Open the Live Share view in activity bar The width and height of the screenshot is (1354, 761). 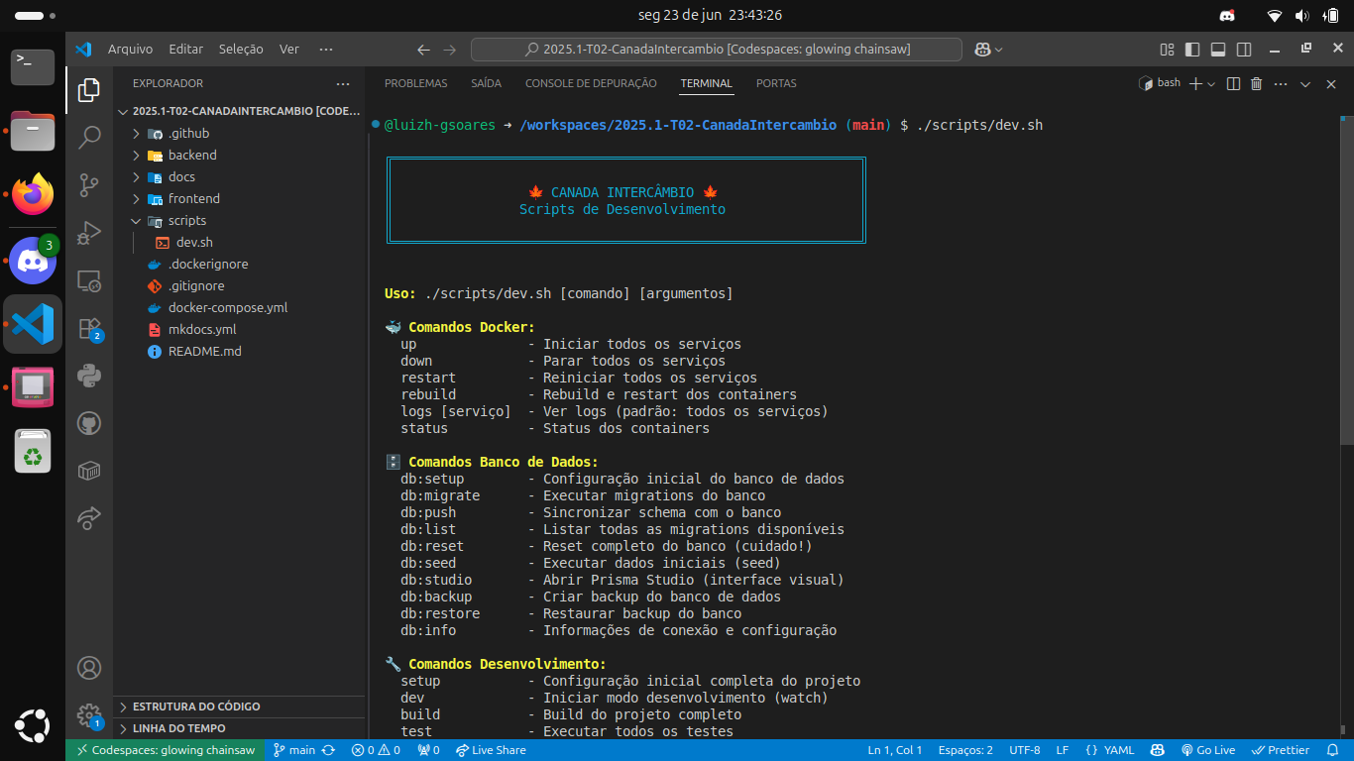pyautogui.click(x=89, y=517)
